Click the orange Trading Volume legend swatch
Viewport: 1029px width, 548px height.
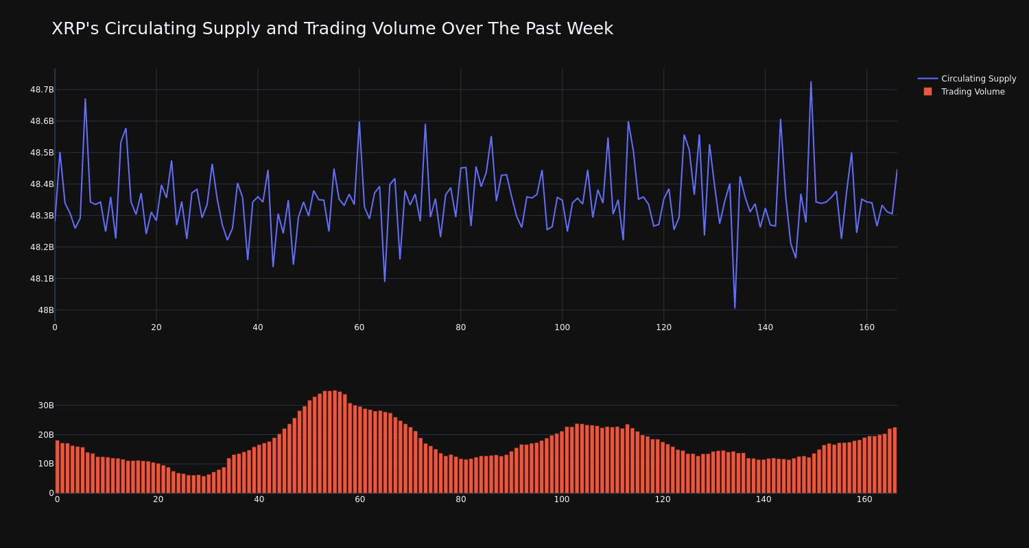[x=927, y=92]
